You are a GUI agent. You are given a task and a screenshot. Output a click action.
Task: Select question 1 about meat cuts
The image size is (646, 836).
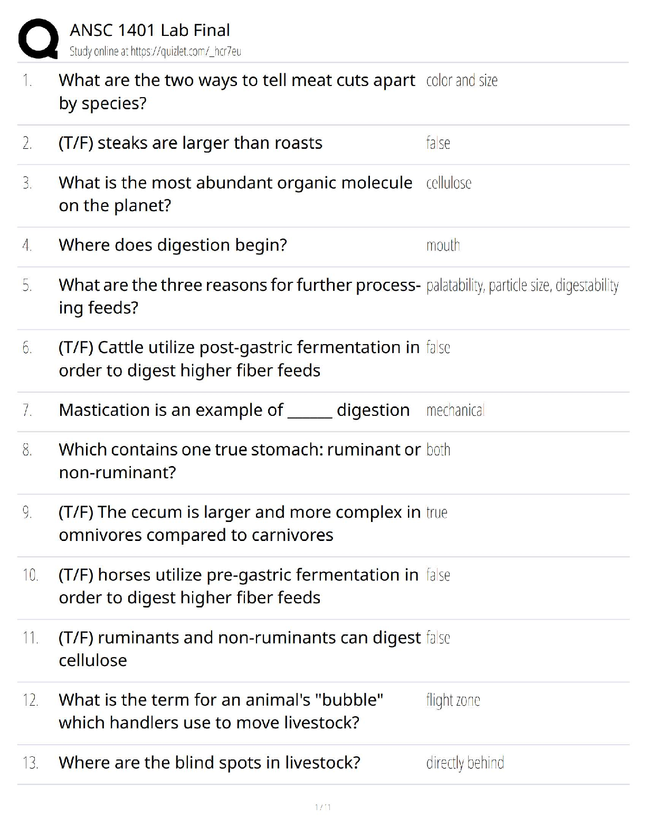click(236, 91)
